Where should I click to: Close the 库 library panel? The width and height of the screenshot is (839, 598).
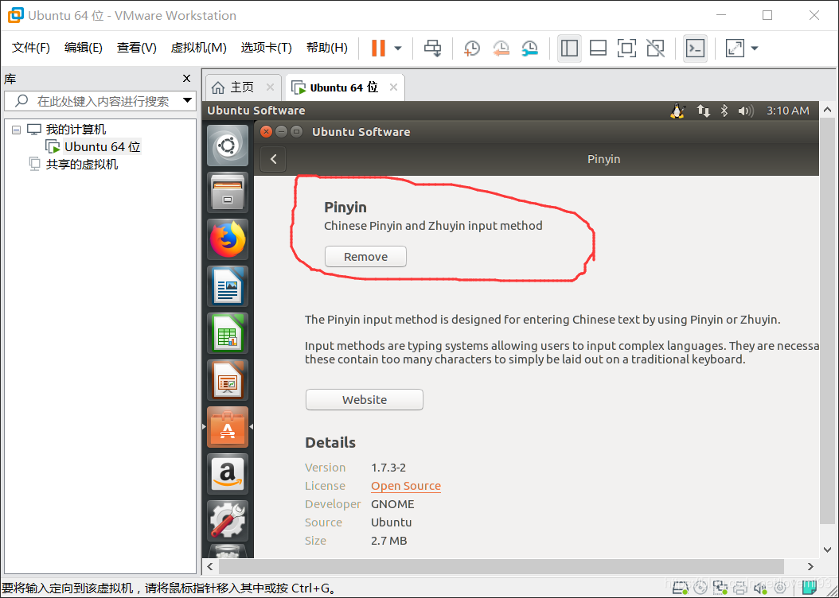pyautogui.click(x=187, y=79)
